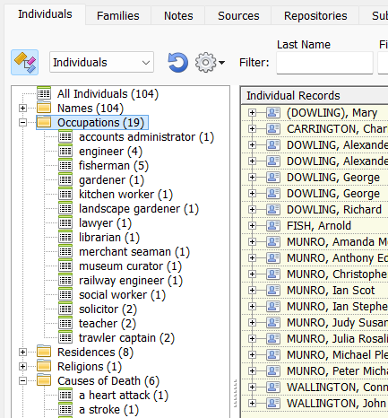
Task: Open the Individuals combo box
Action: click(101, 62)
